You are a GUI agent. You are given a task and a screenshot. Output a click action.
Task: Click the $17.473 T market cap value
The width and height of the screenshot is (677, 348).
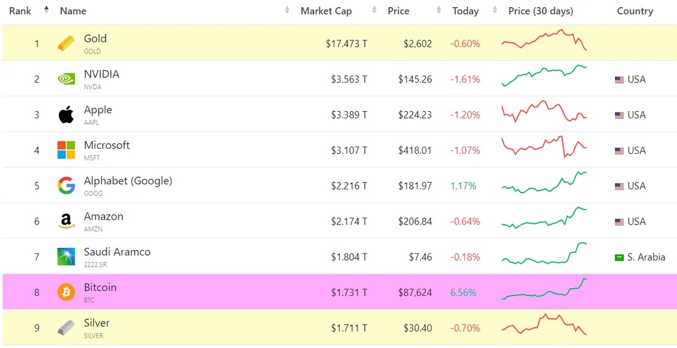[347, 44]
